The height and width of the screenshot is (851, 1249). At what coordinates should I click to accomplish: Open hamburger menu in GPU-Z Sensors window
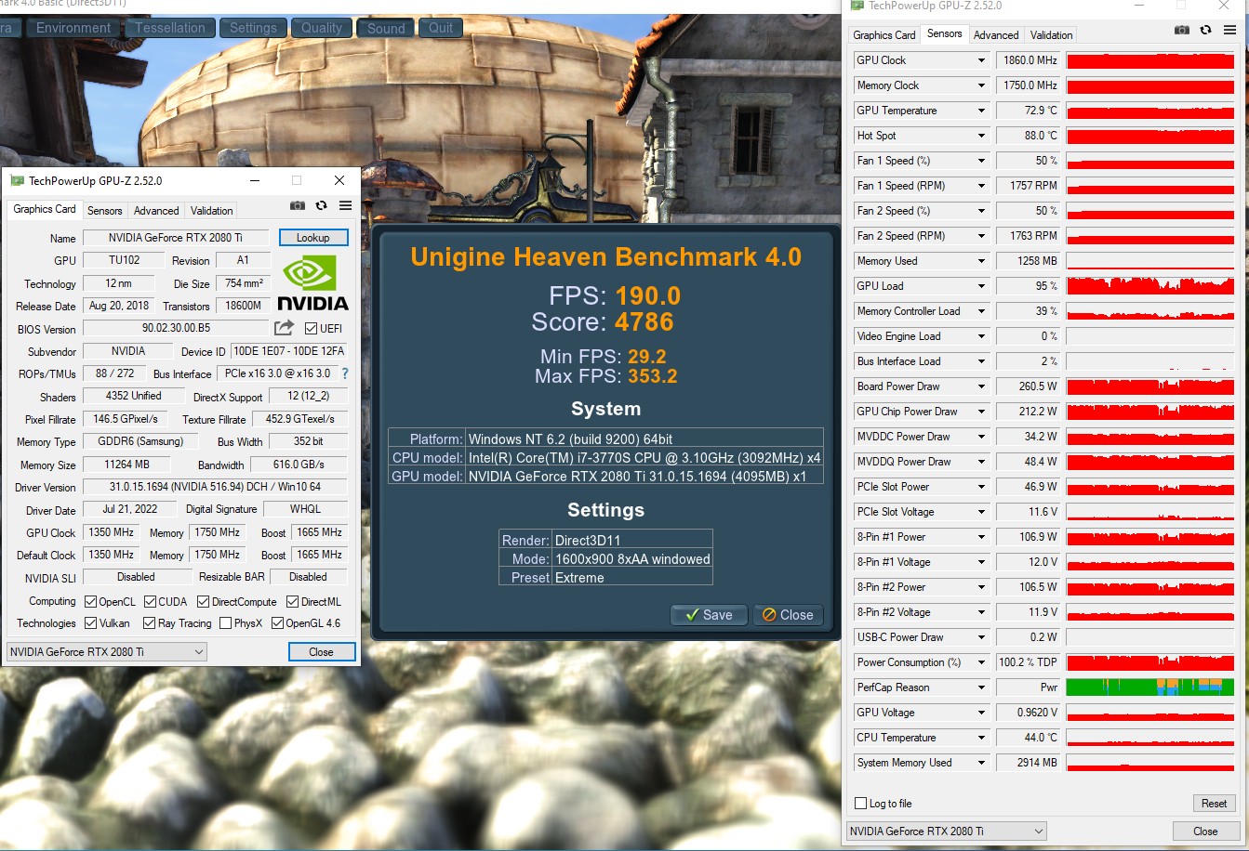[1229, 30]
